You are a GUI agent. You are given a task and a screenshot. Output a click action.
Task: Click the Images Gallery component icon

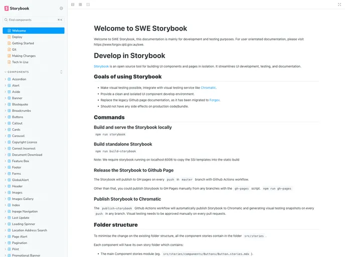pos(9,199)
